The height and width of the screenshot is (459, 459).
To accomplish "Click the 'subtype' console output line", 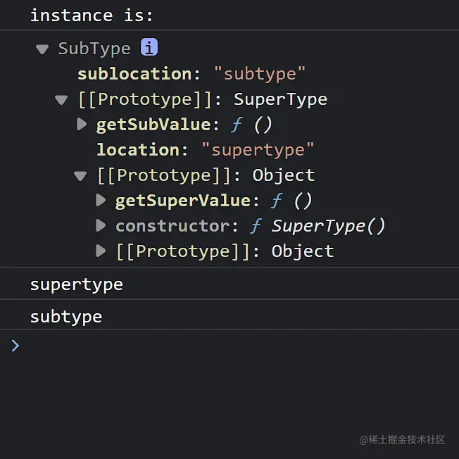I will [x=66, y=317].
